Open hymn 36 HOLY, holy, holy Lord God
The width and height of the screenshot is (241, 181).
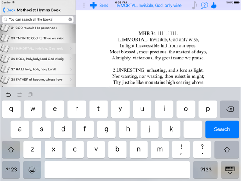pyautogui.click(x=37, y=59)
